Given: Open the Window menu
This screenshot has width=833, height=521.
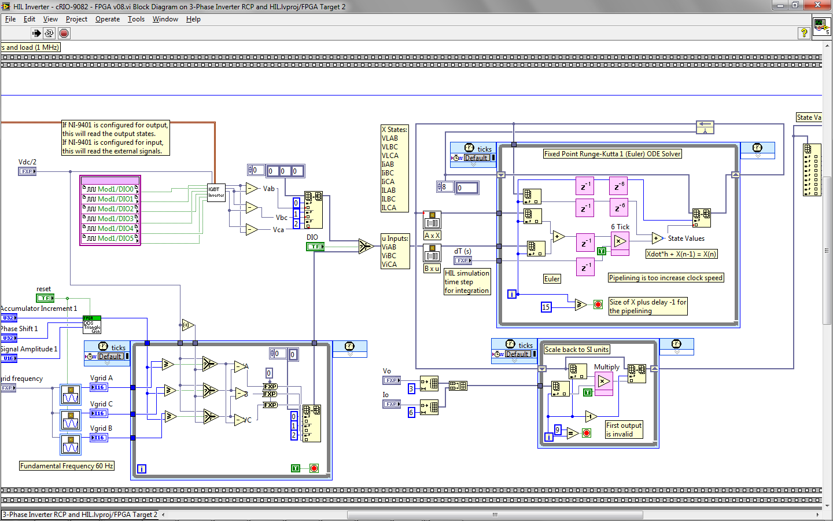Looking at the screenshot, I should pos(165,19).
